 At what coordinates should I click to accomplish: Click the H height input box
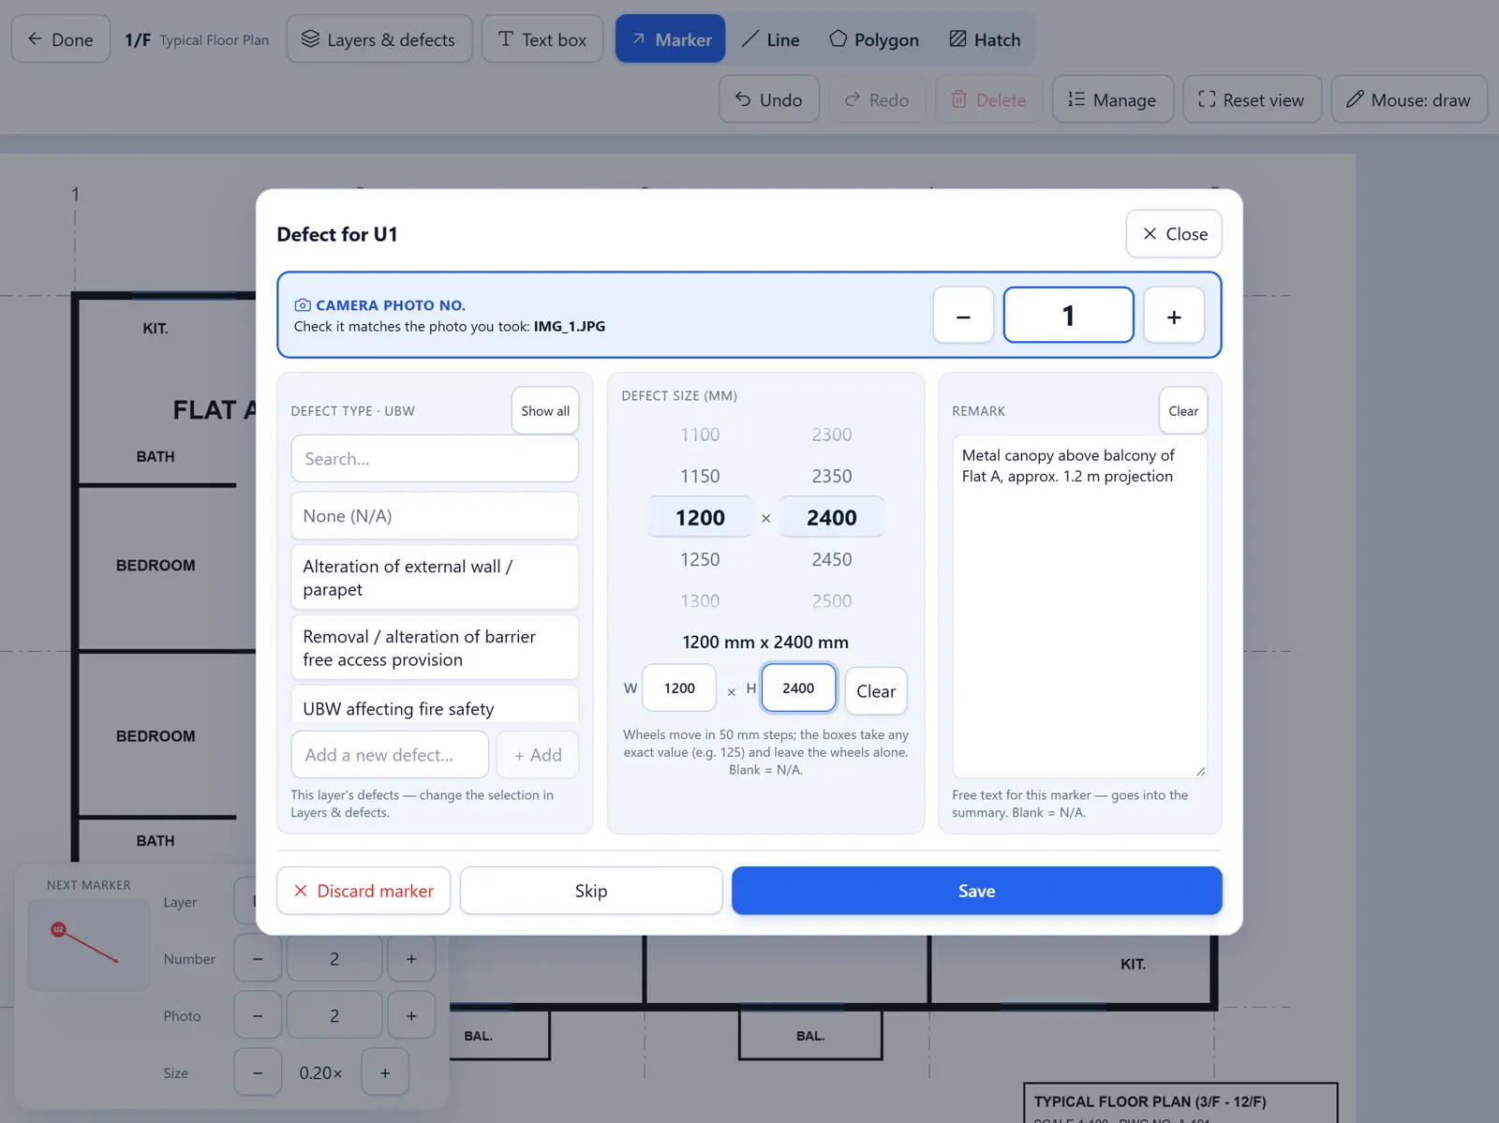[x=798, y=688]
